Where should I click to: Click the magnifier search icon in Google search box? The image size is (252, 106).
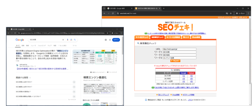pos(75,40)
